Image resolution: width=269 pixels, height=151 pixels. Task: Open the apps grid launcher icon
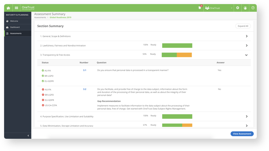[16, 8]
